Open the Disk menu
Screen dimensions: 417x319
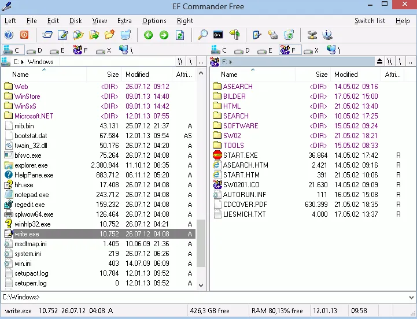tap(76, 21)
